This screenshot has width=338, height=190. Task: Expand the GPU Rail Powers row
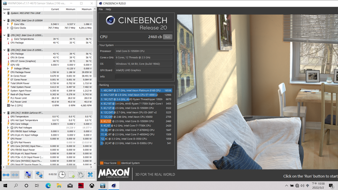tap(8, 143)
